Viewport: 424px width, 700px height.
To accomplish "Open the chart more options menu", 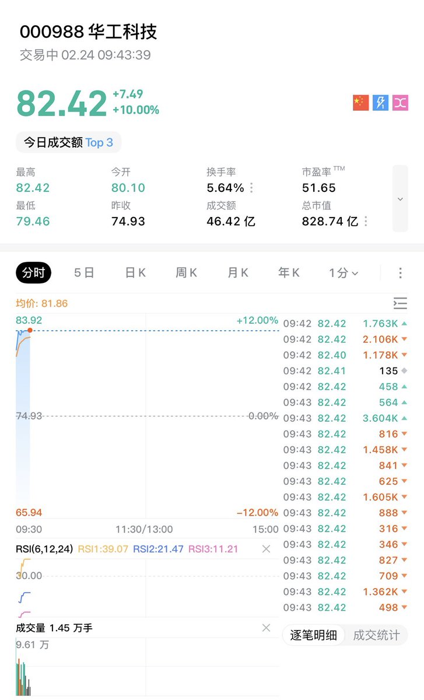I will 400,273.
